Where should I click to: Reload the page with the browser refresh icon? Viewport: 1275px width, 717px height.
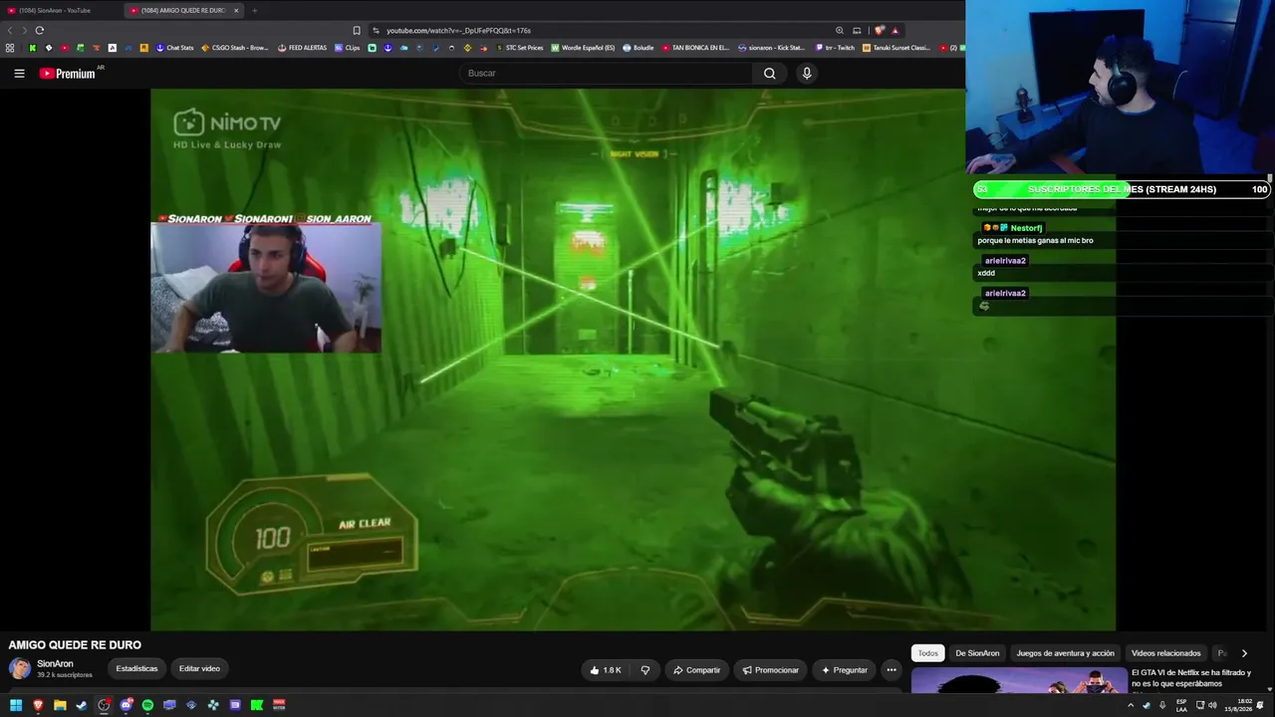click(40, 30)
